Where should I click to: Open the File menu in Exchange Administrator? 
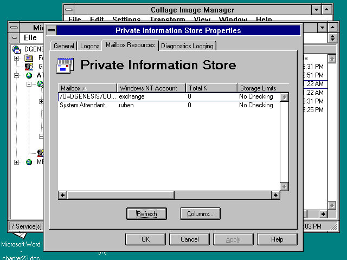click(30, 38)
